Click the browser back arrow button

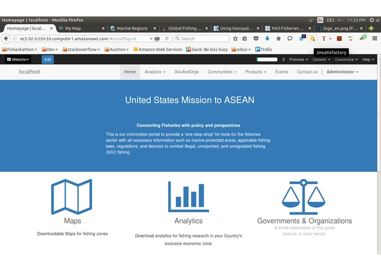6,38
